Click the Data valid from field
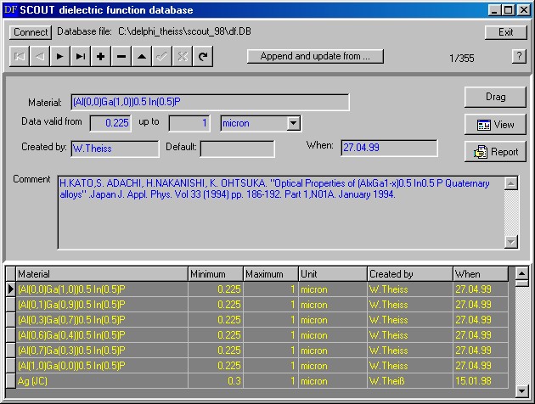Viewport: 535px width, 404px height. pyautogui.click(x=110, y=124)
